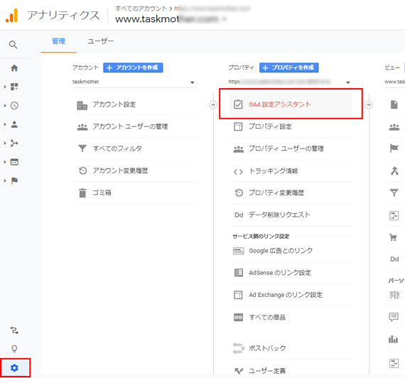Click view column users group icon
This screenshot has height=378, width=405.
tap(394, 127)
